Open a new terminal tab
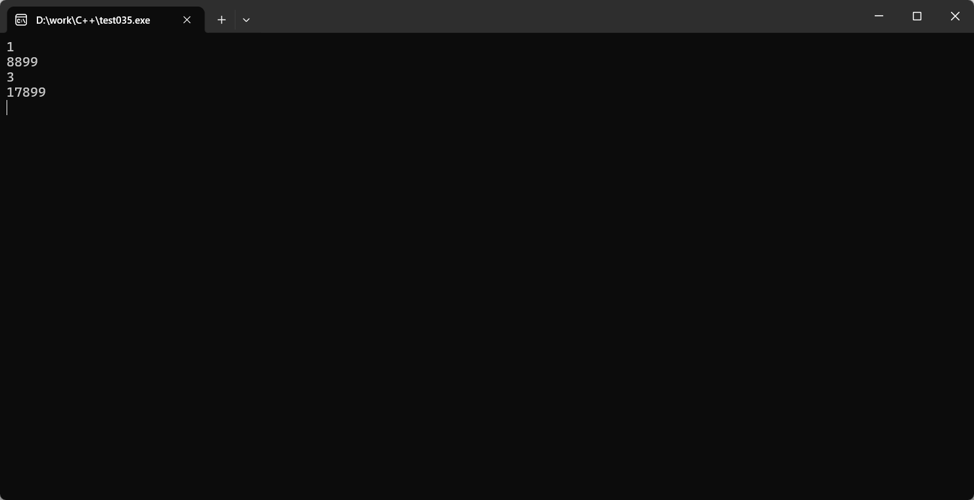This screenshot has width=974, height=500. pos(222,20)
